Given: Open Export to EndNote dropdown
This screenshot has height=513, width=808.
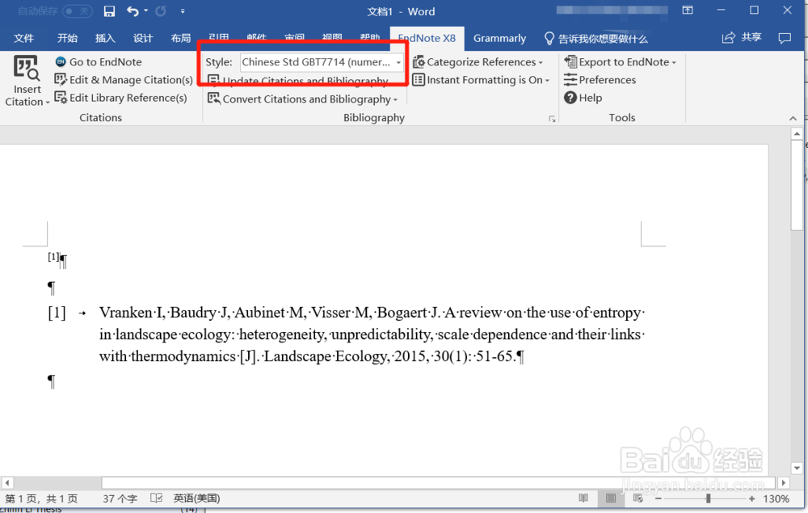Looking at the screenshot, I should pos(620,62).
